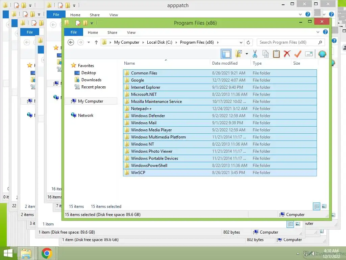Screen dimensions: 346x260
Task: Click My Computer in the address breadcrumb
Action: coord(127,42)
